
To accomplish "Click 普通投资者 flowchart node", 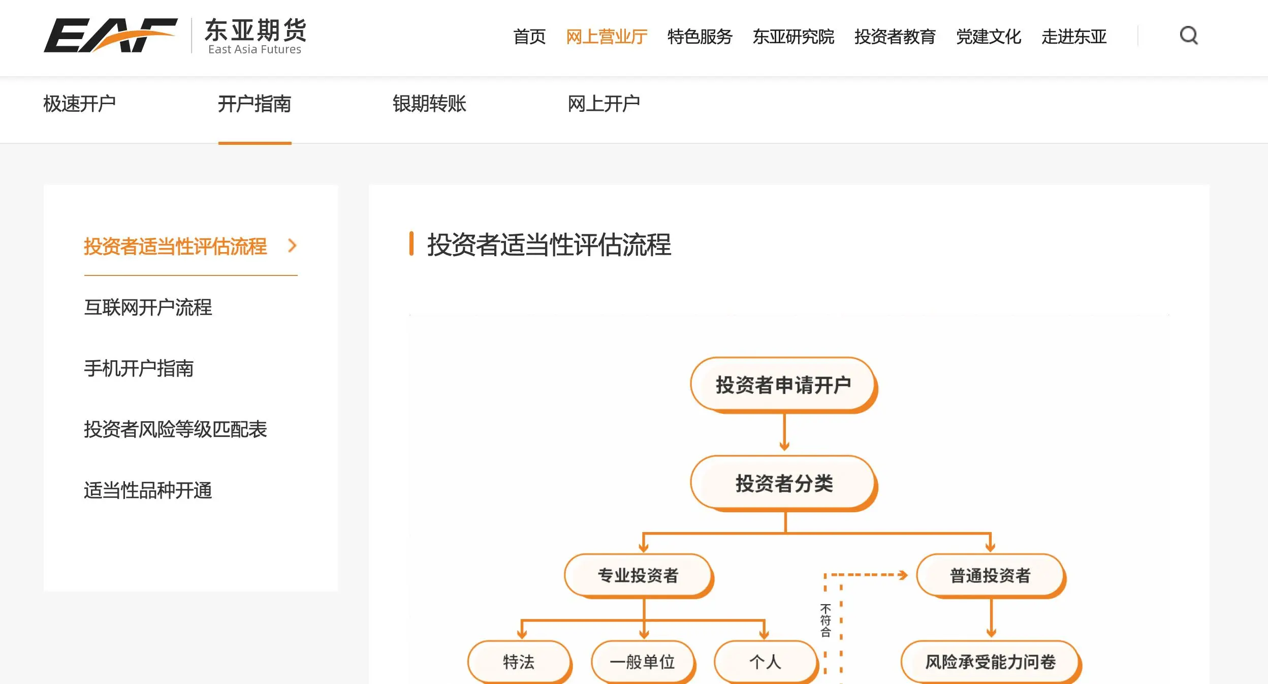I will click(x=991, y=576).
